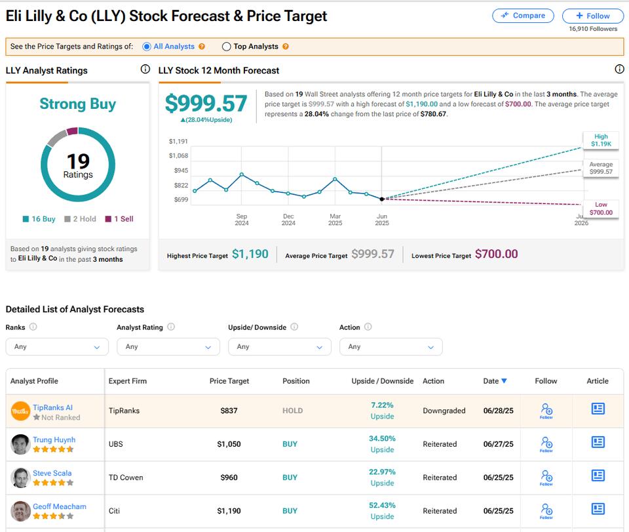
Task: Open the Upside/Downside filter info icon
Action: point(294,327)
